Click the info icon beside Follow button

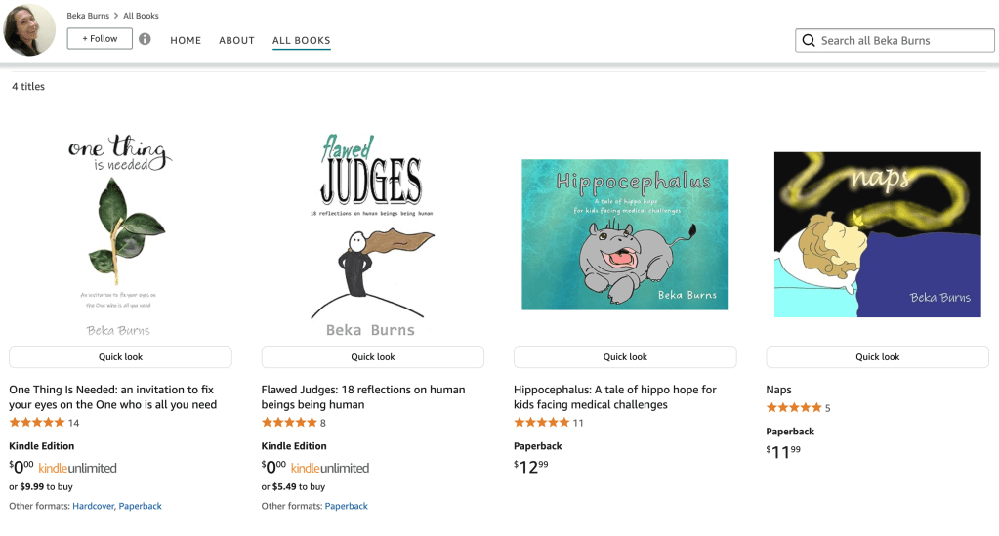145,39
